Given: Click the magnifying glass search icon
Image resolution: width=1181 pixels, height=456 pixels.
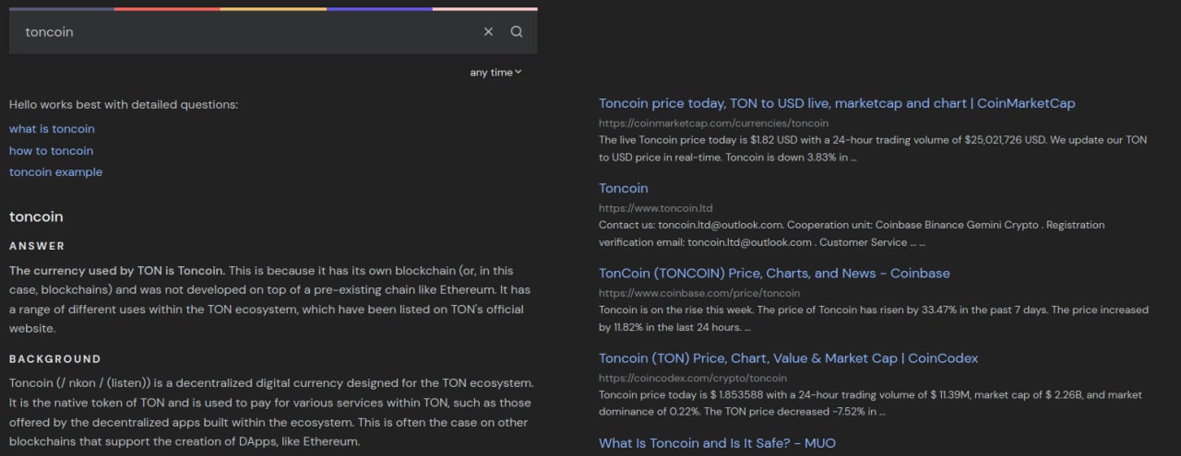Looking at the screenshot, I should 517,32.
